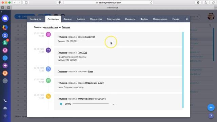The width and height of the screenshot is (217, 122).
Task: Select the Лестница tab
Action: (x=53, y=19)
